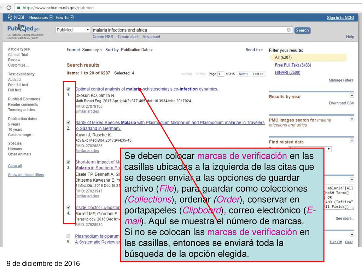Click Manage Filters link
The height and width of the screenshot is (272, 362).
pyautogui.click(x=341, y=80)
